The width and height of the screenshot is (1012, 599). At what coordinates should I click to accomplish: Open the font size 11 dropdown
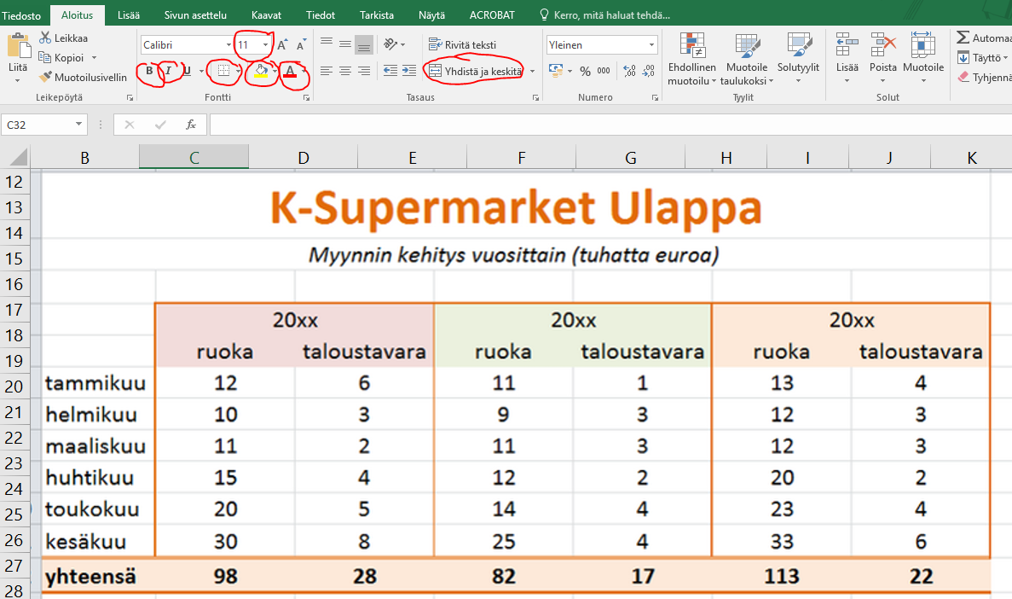(x=265, y=45)
